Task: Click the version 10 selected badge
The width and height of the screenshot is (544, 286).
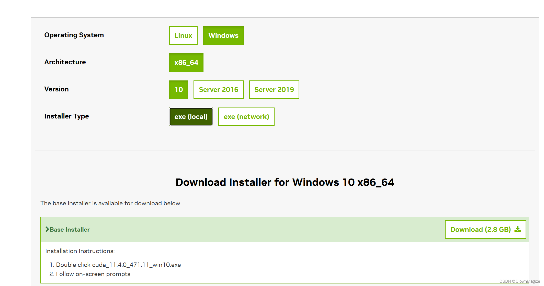Action: click(178, 89)
